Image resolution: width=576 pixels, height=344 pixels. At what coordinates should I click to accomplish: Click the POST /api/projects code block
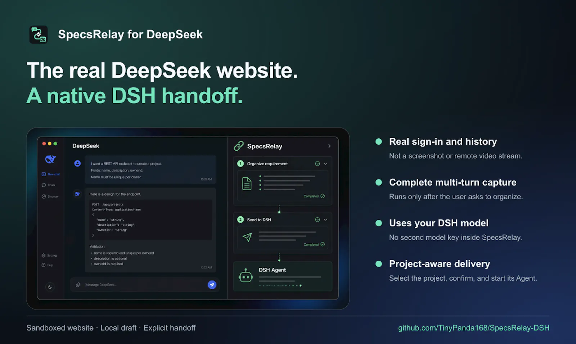[150, 220]
